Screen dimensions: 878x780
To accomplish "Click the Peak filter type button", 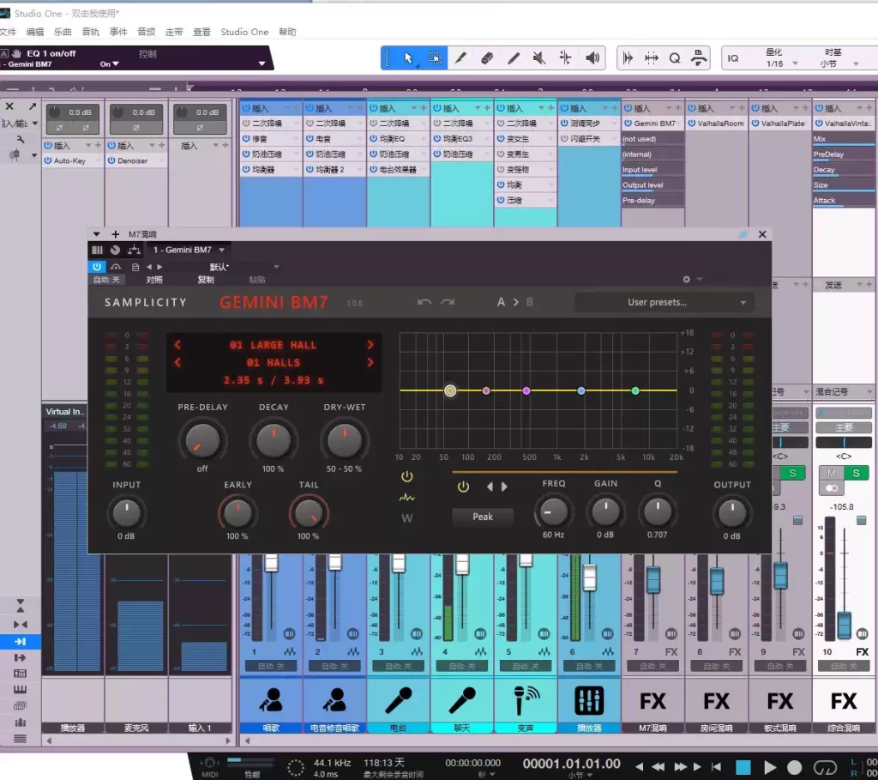I will 483,517.
